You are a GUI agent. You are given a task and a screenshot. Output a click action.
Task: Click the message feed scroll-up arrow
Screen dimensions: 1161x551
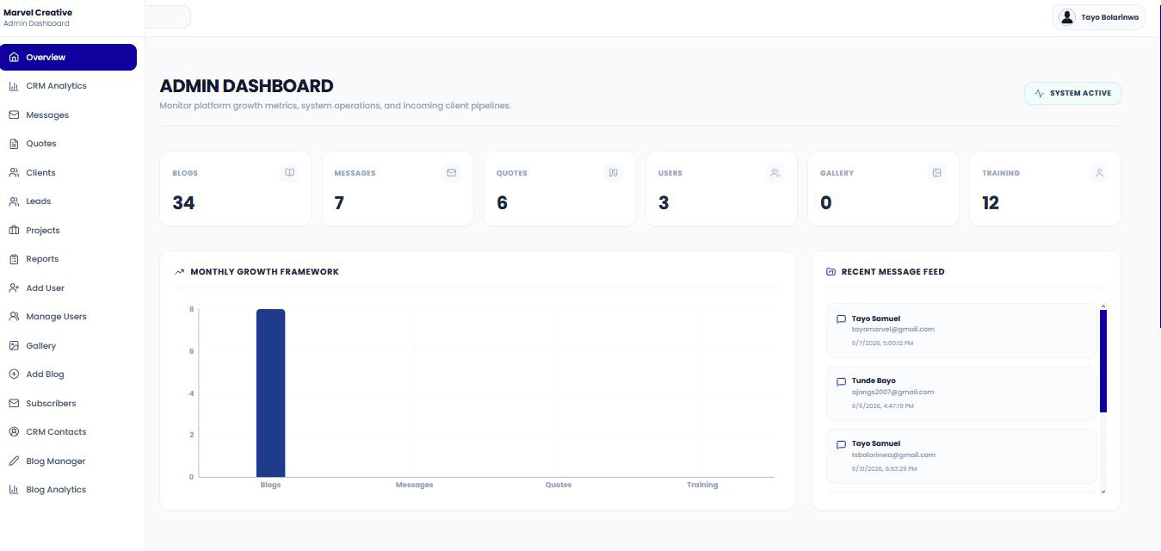coord(1103,306)
